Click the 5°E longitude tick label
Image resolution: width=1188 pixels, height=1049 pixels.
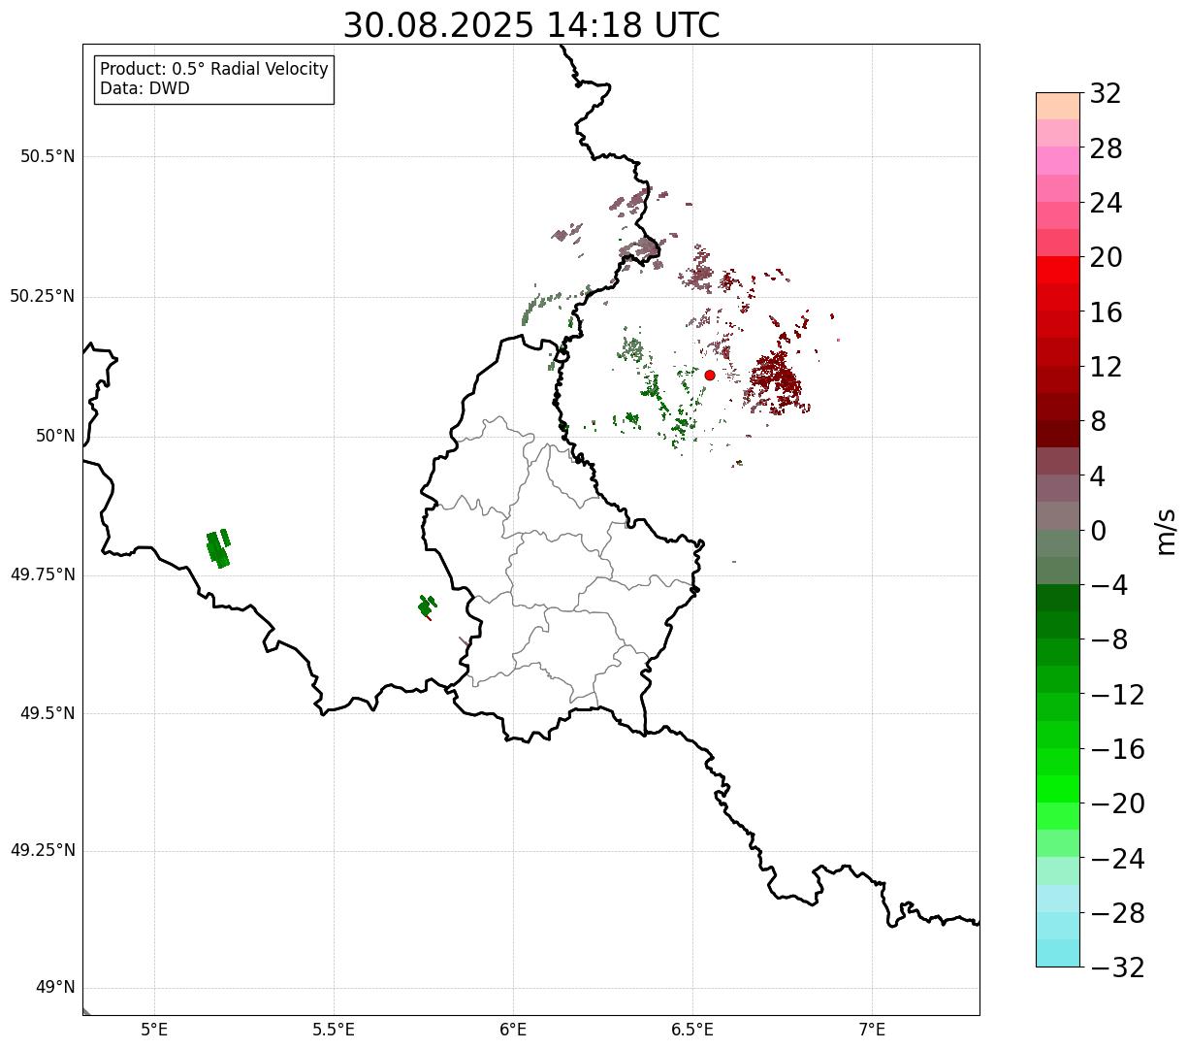pos(154,1030)
